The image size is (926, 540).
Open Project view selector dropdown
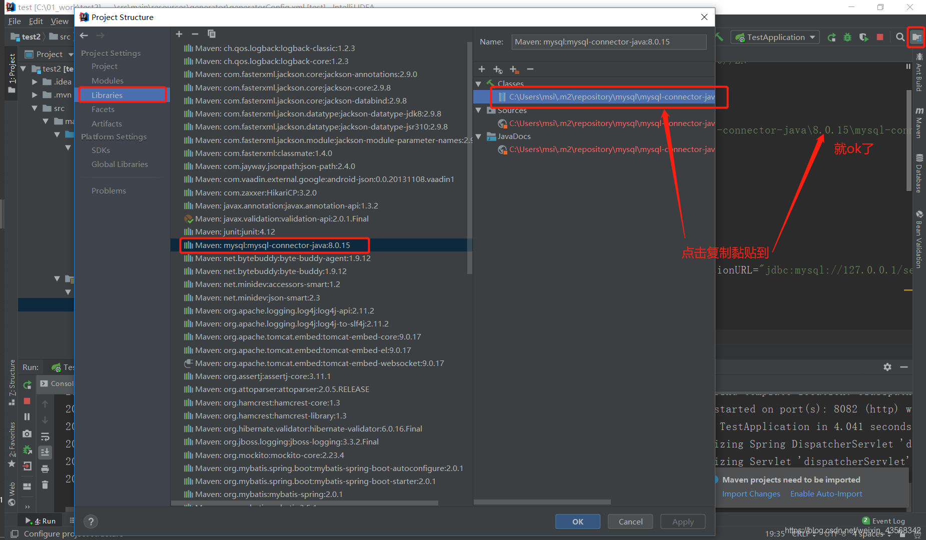tap(49, 54)
